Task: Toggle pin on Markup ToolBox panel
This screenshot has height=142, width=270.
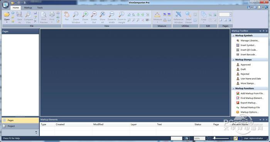Action: pos(263,31)
